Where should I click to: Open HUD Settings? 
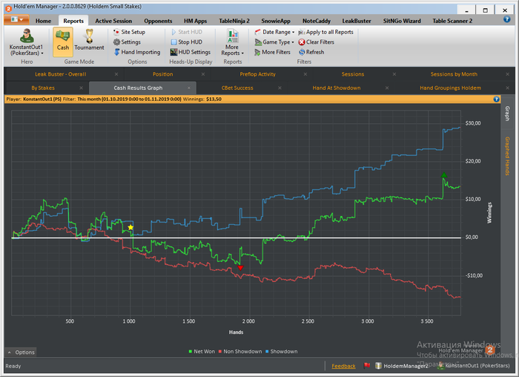click(191, 52)
